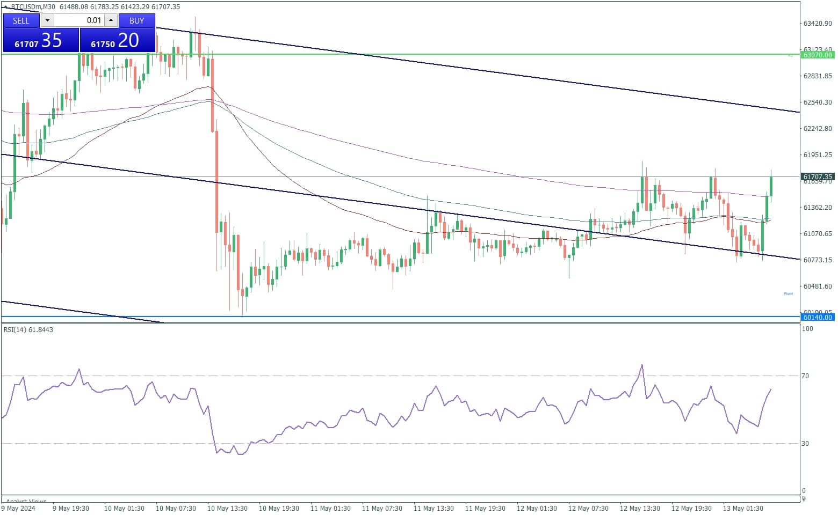The width and height of the screenshot is (838, 515).
Task: Click the RSI(14) 61.8443 indicator label
Action: click(x=28, y=329)
